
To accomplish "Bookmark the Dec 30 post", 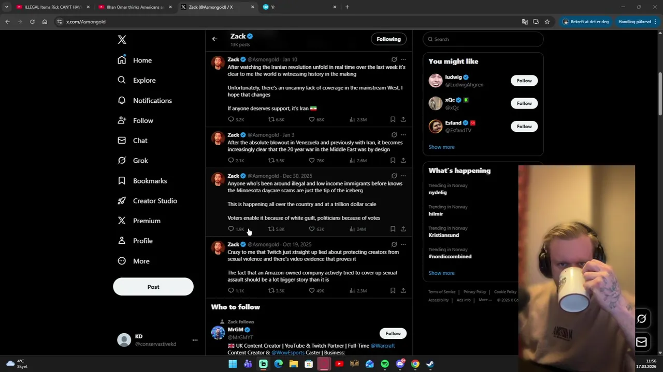I will tap(393, 229).
